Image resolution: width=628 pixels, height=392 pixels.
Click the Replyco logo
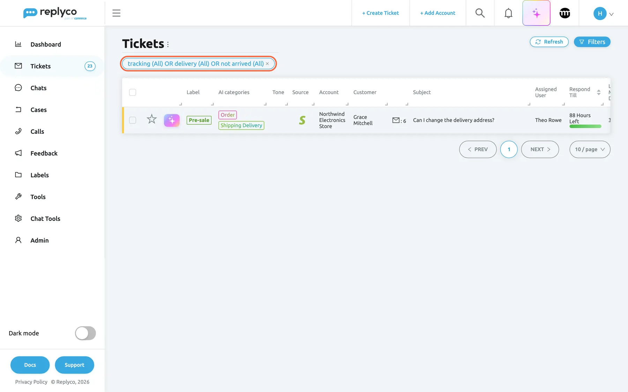pyautogui.click(x=55, y=13)
